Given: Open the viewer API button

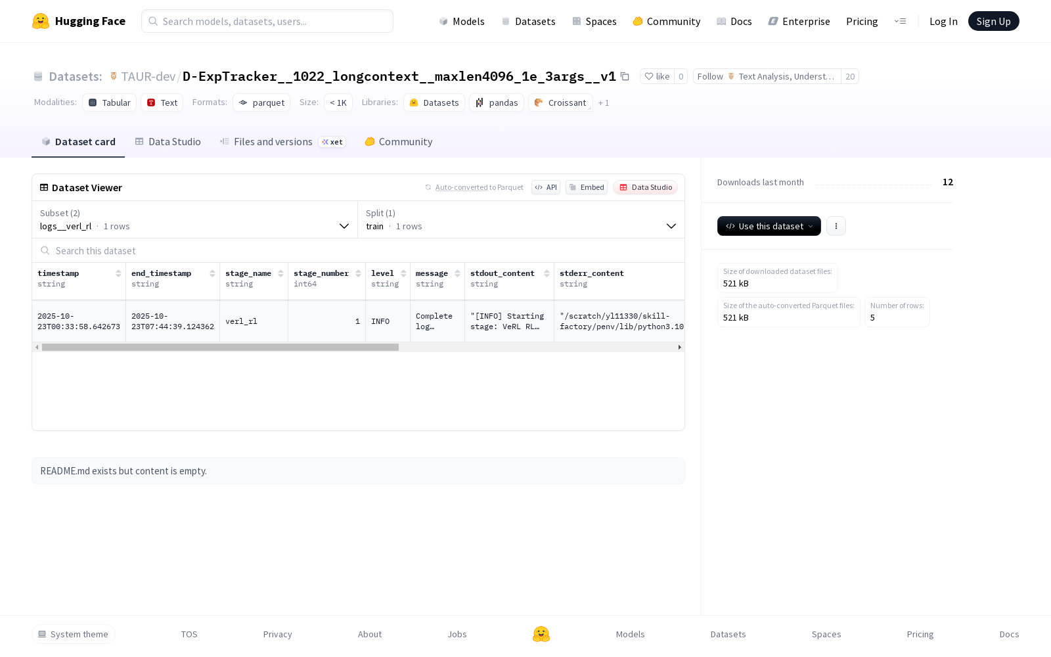Looking at the screenshot, I should [x=546, y=187].
